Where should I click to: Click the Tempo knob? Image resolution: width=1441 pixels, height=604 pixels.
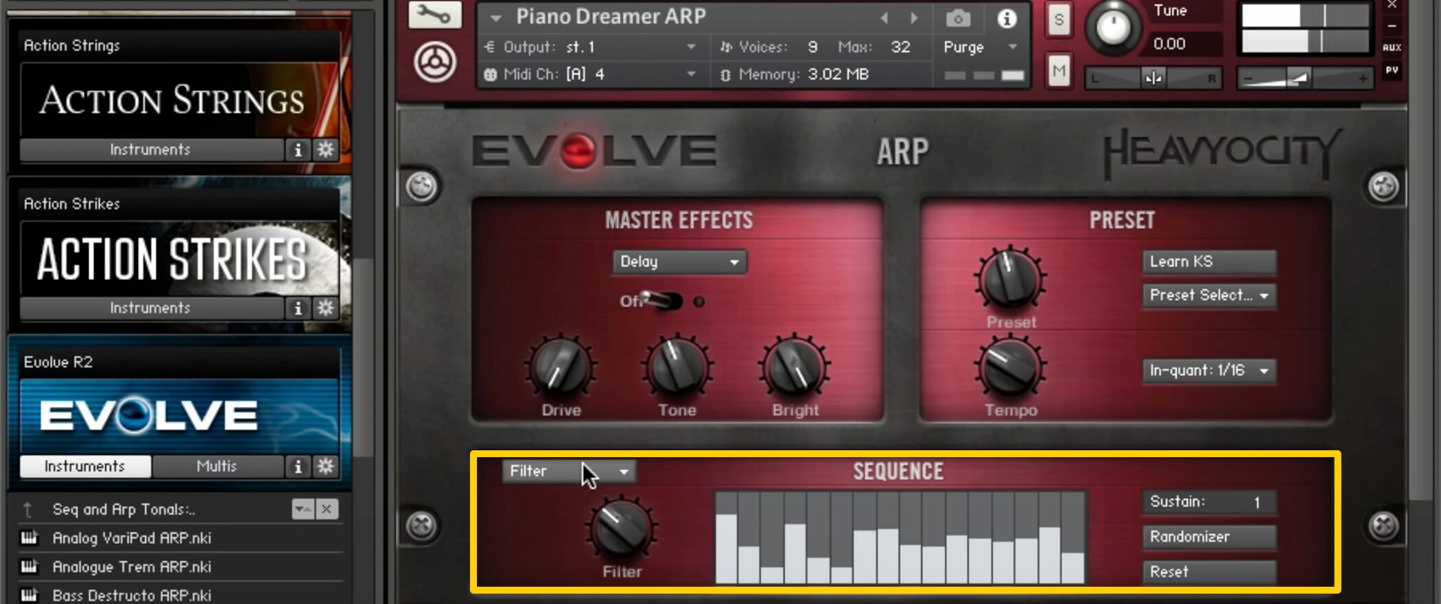click(x=1010, y=369)
